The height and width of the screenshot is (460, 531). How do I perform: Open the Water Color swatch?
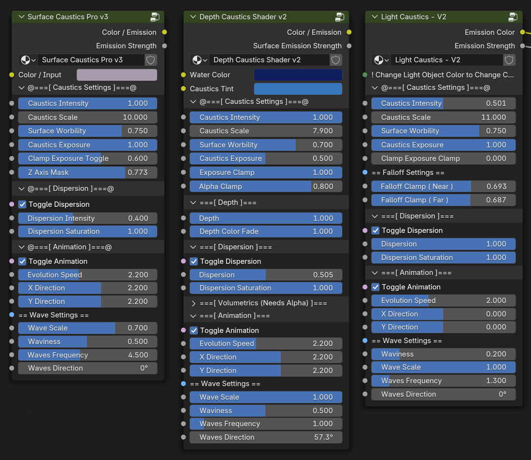point(298,75)
